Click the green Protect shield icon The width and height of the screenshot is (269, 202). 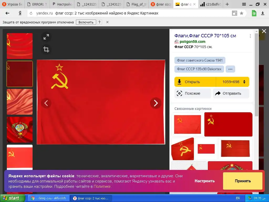tap(254, 13)
